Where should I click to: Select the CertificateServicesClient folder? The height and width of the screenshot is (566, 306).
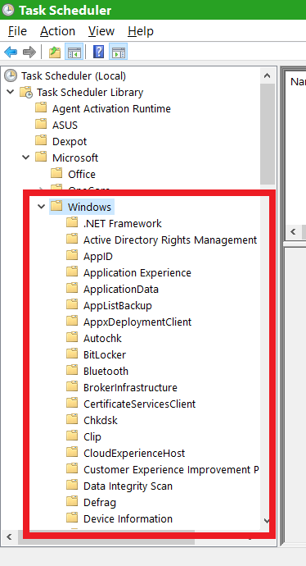point(139,404)
